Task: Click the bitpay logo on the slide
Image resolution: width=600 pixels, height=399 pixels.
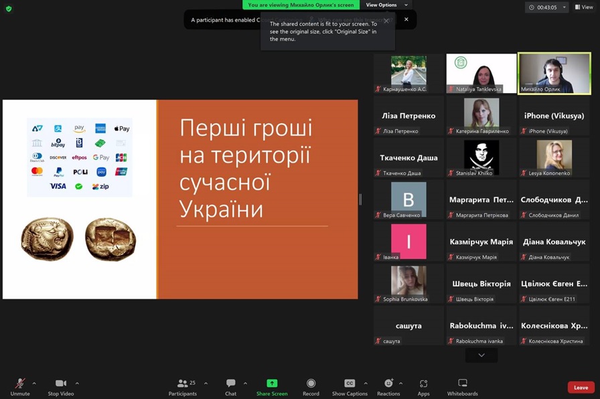Action: [x=58, y=143]
